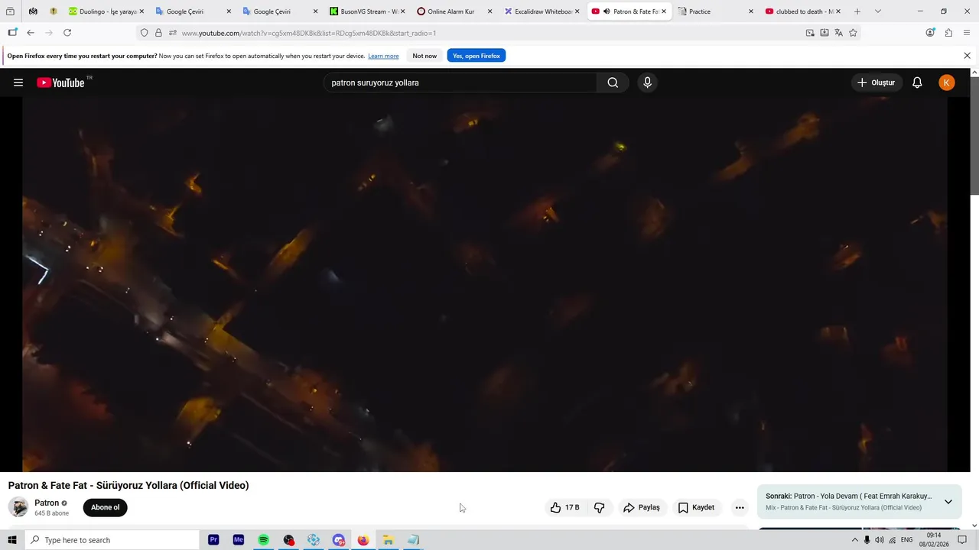Mute the Patron & Fate Fat tab
The image size is (979, 550).
[606, 11]
